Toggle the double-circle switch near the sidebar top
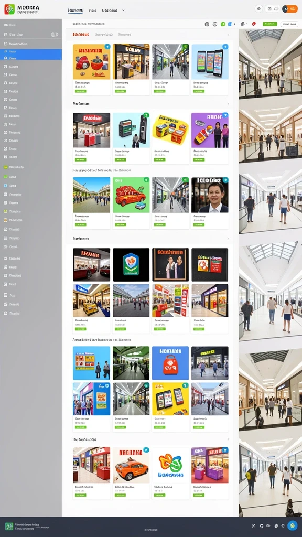The image size is (302, 537). point(55,35)
